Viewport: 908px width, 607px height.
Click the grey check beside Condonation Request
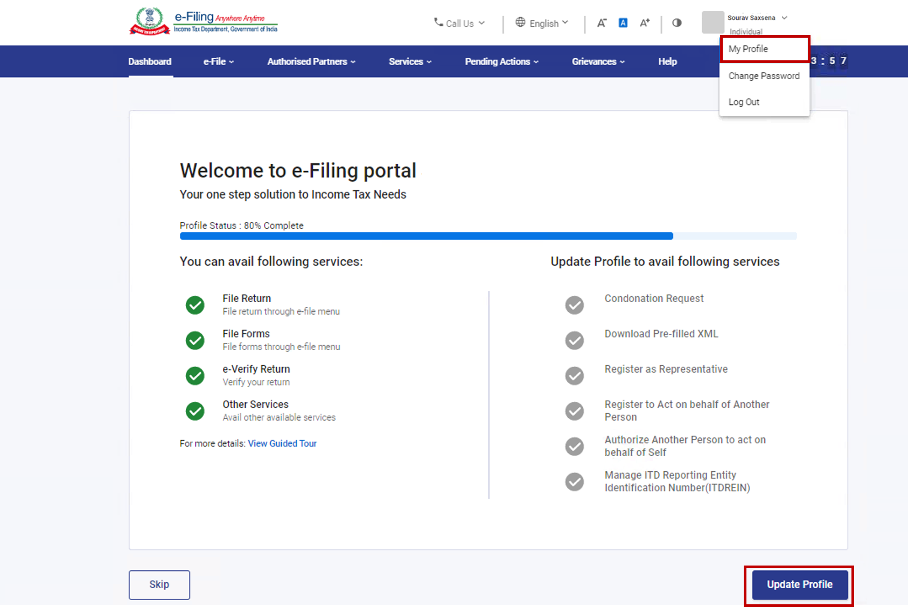coord(575,305)
